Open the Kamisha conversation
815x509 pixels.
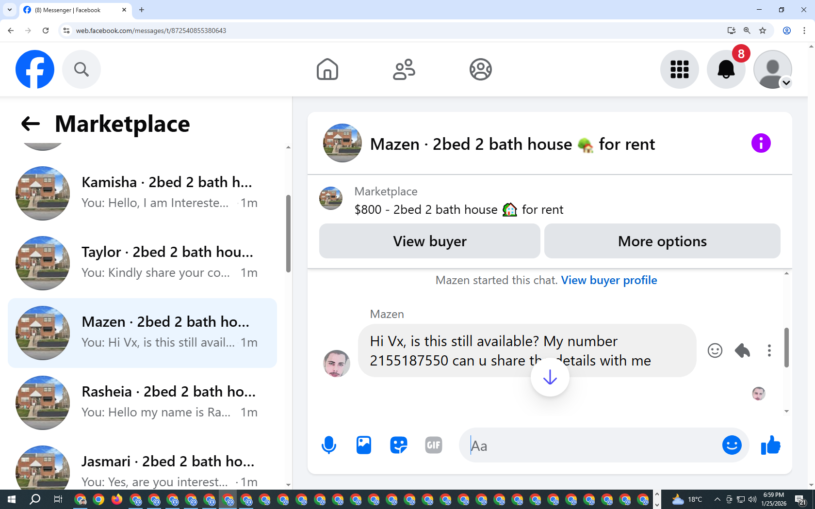pyautogui.click(x=143, y=193)
